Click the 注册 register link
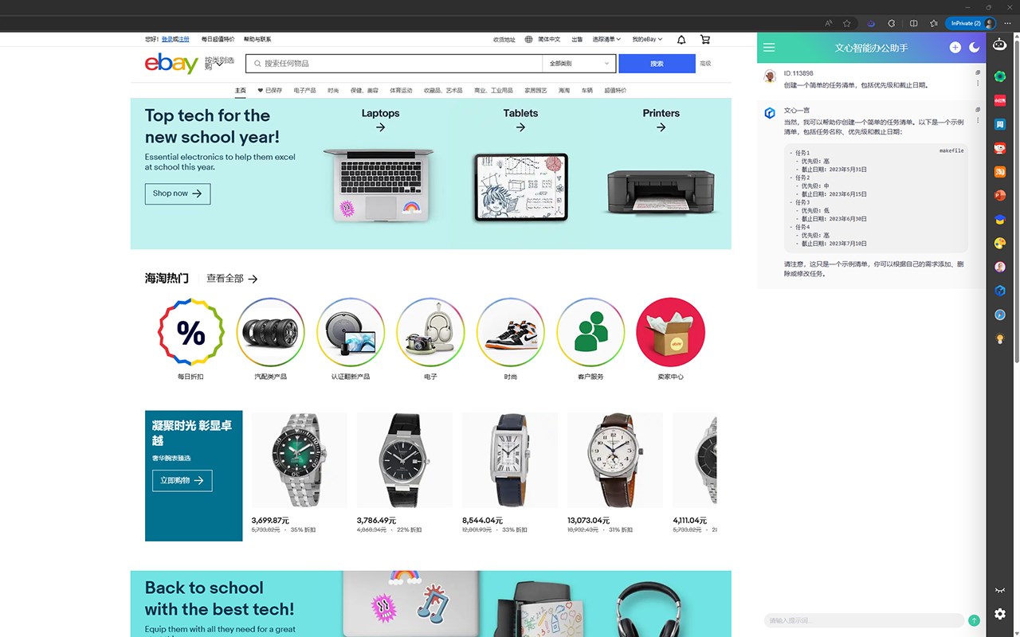Screen dimensions: 1020x637 click(x=184, y=39)
